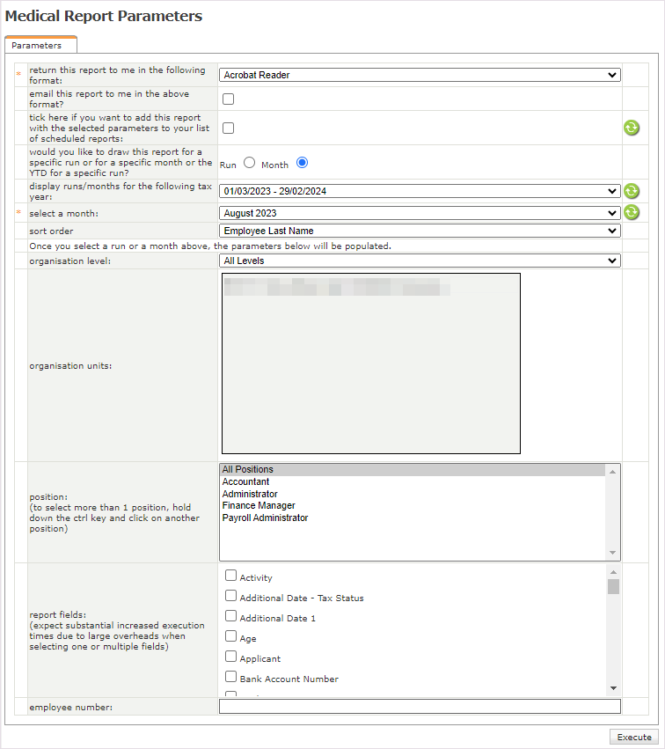Tick the add to scheduled reports checkbox
665x749 pixels.
(x=228, y=128)
